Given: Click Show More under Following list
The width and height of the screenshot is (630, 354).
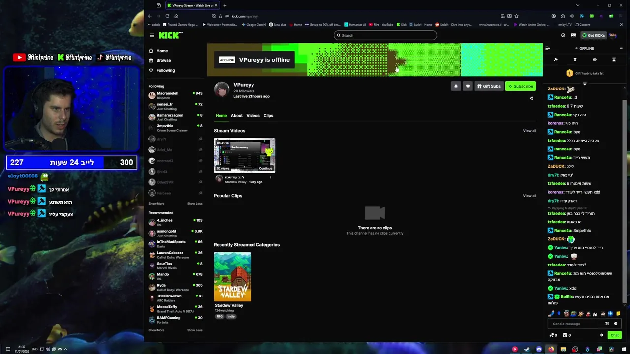Looking at the screenshot, I should pos(157,204).
